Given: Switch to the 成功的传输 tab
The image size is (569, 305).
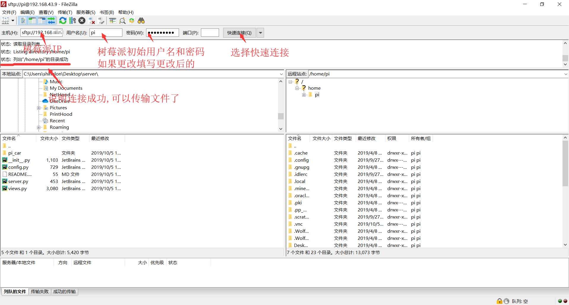Looking at the screenshot, I should point(64,292).
